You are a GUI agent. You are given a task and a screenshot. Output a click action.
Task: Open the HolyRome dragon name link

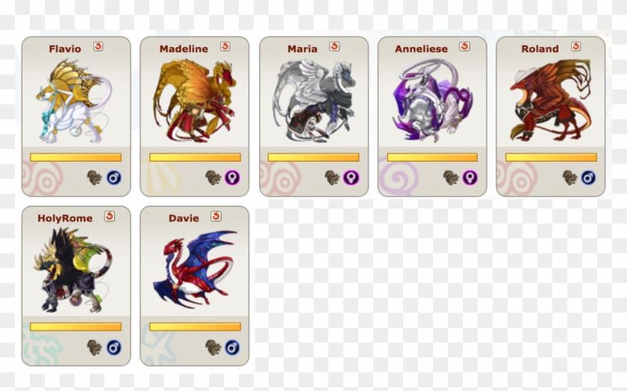[x=65, y=218]
